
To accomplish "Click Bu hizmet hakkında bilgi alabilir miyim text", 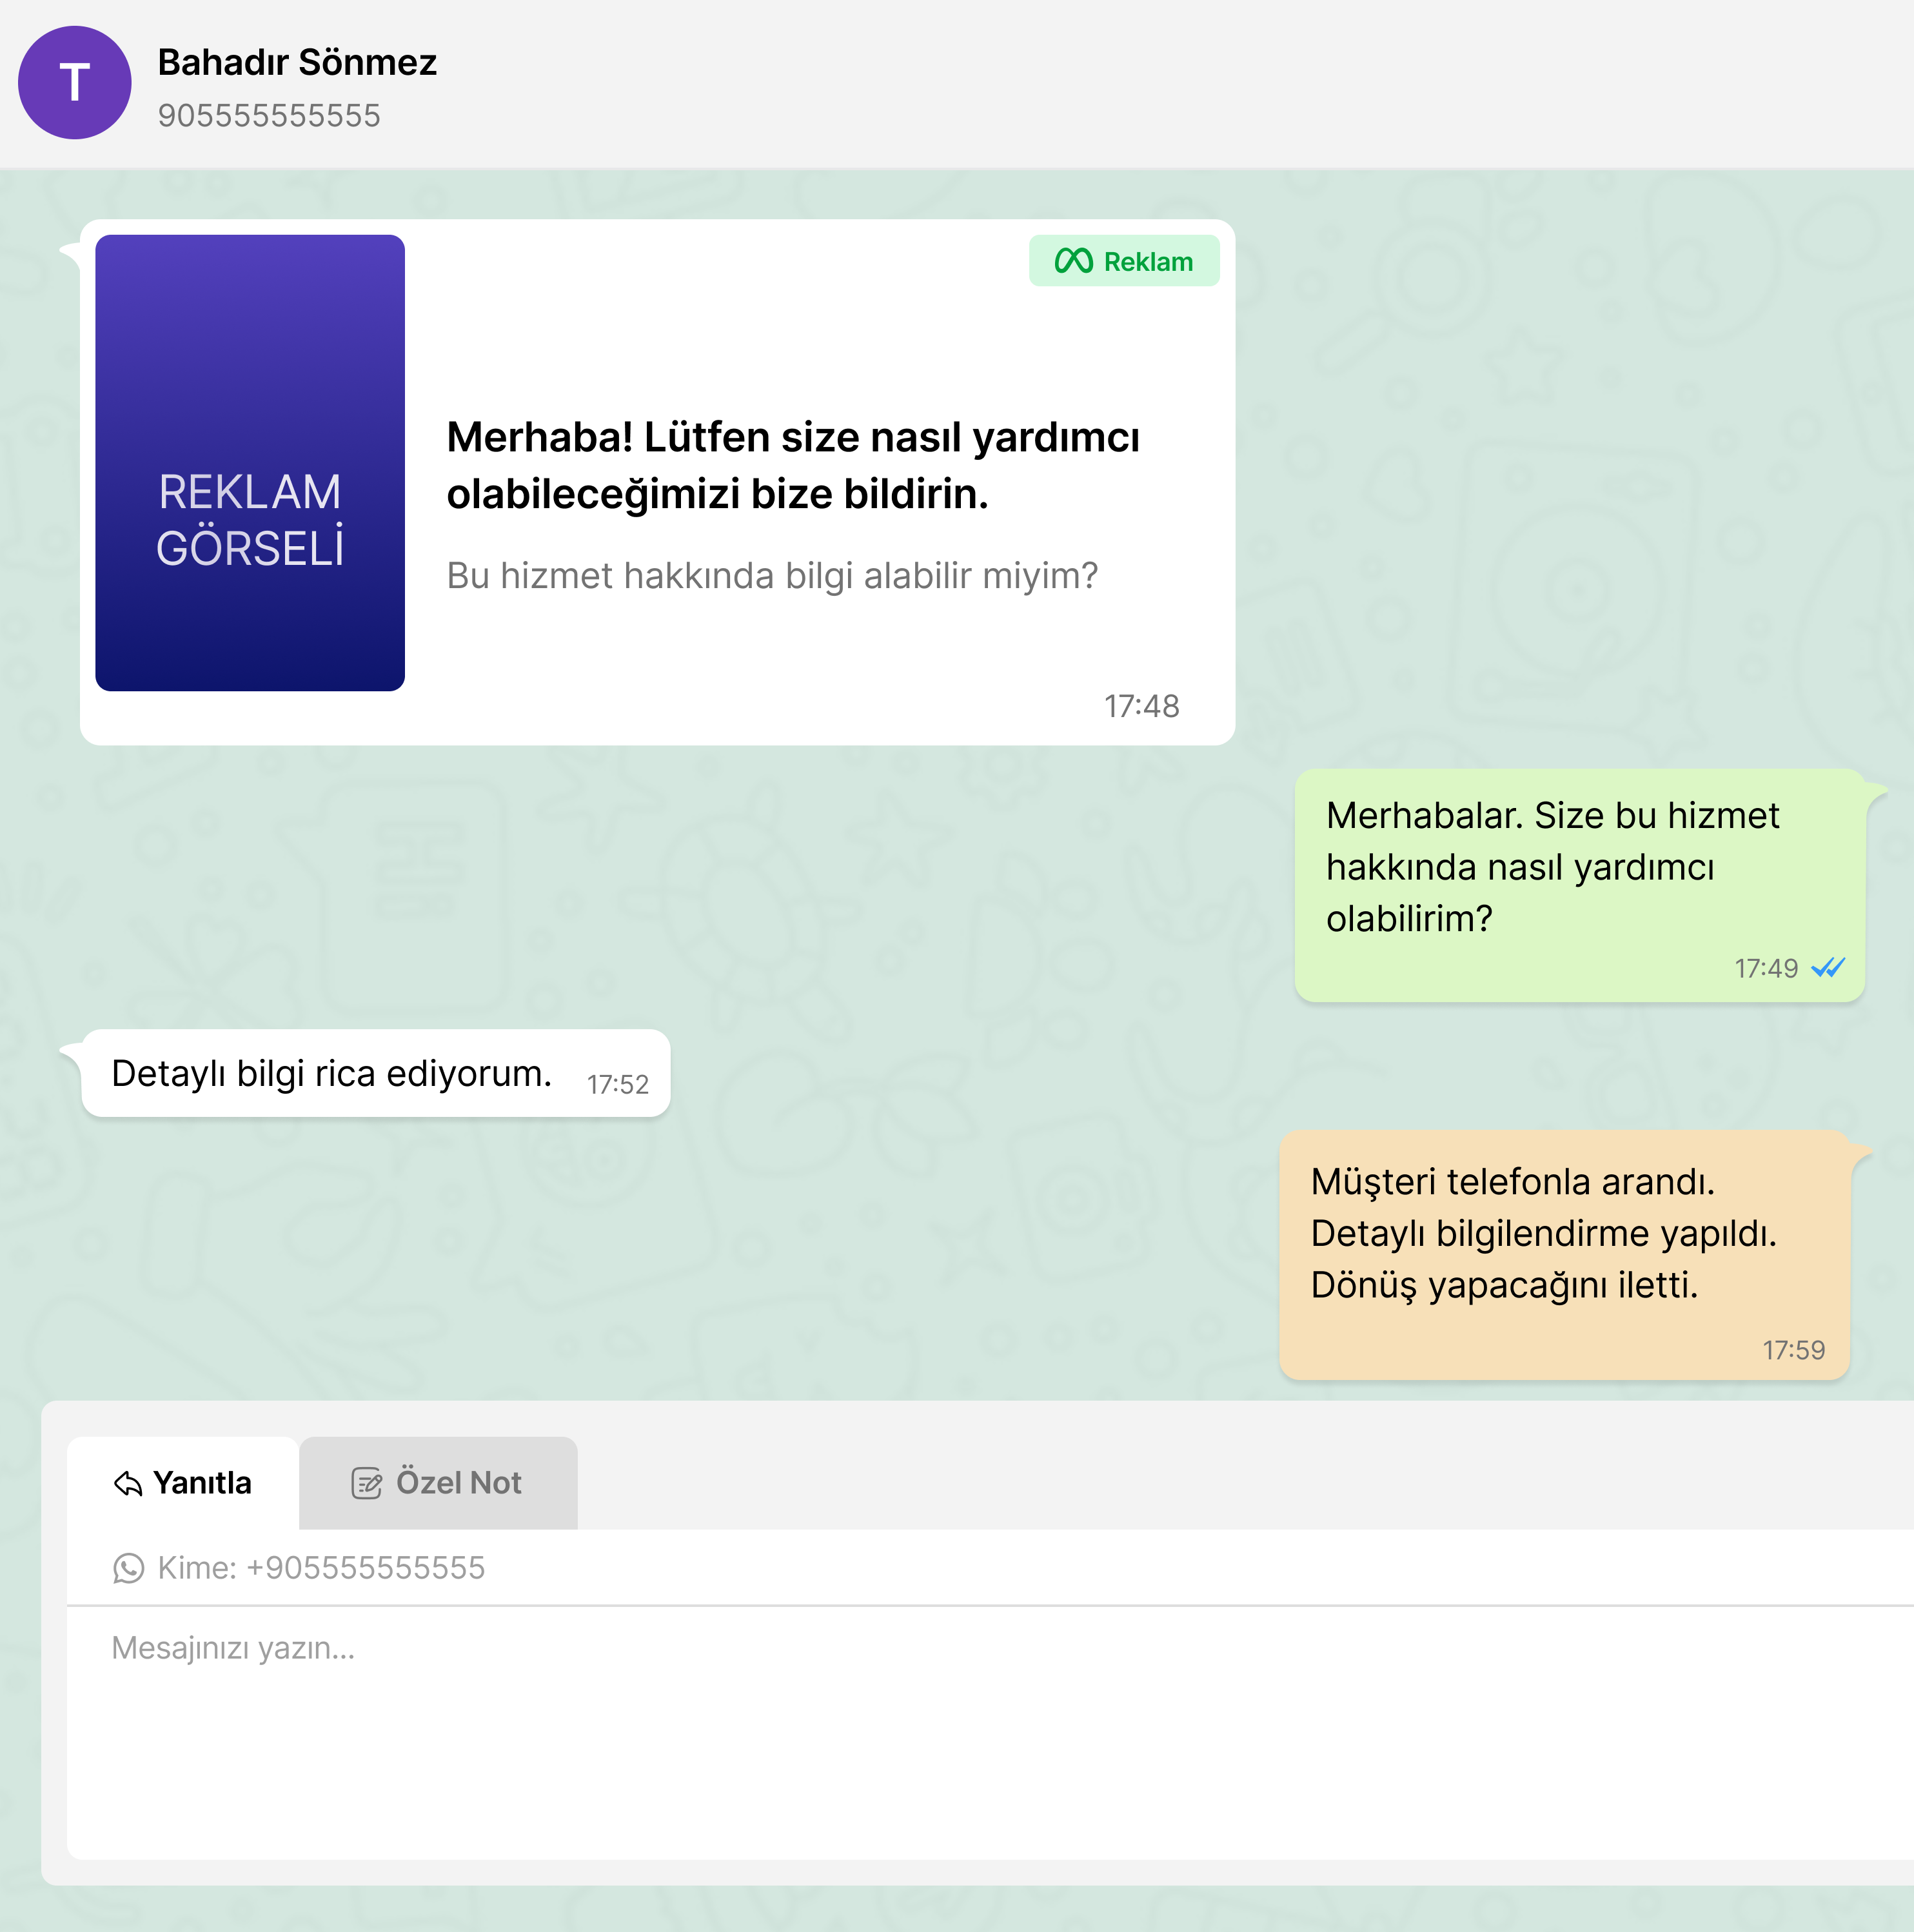I will pyautogui.click(x=771, y=576).
